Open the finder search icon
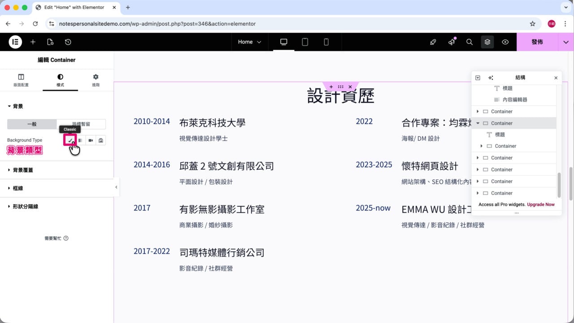The height and width of the screenshot is (323, 574). pos(470,42)
